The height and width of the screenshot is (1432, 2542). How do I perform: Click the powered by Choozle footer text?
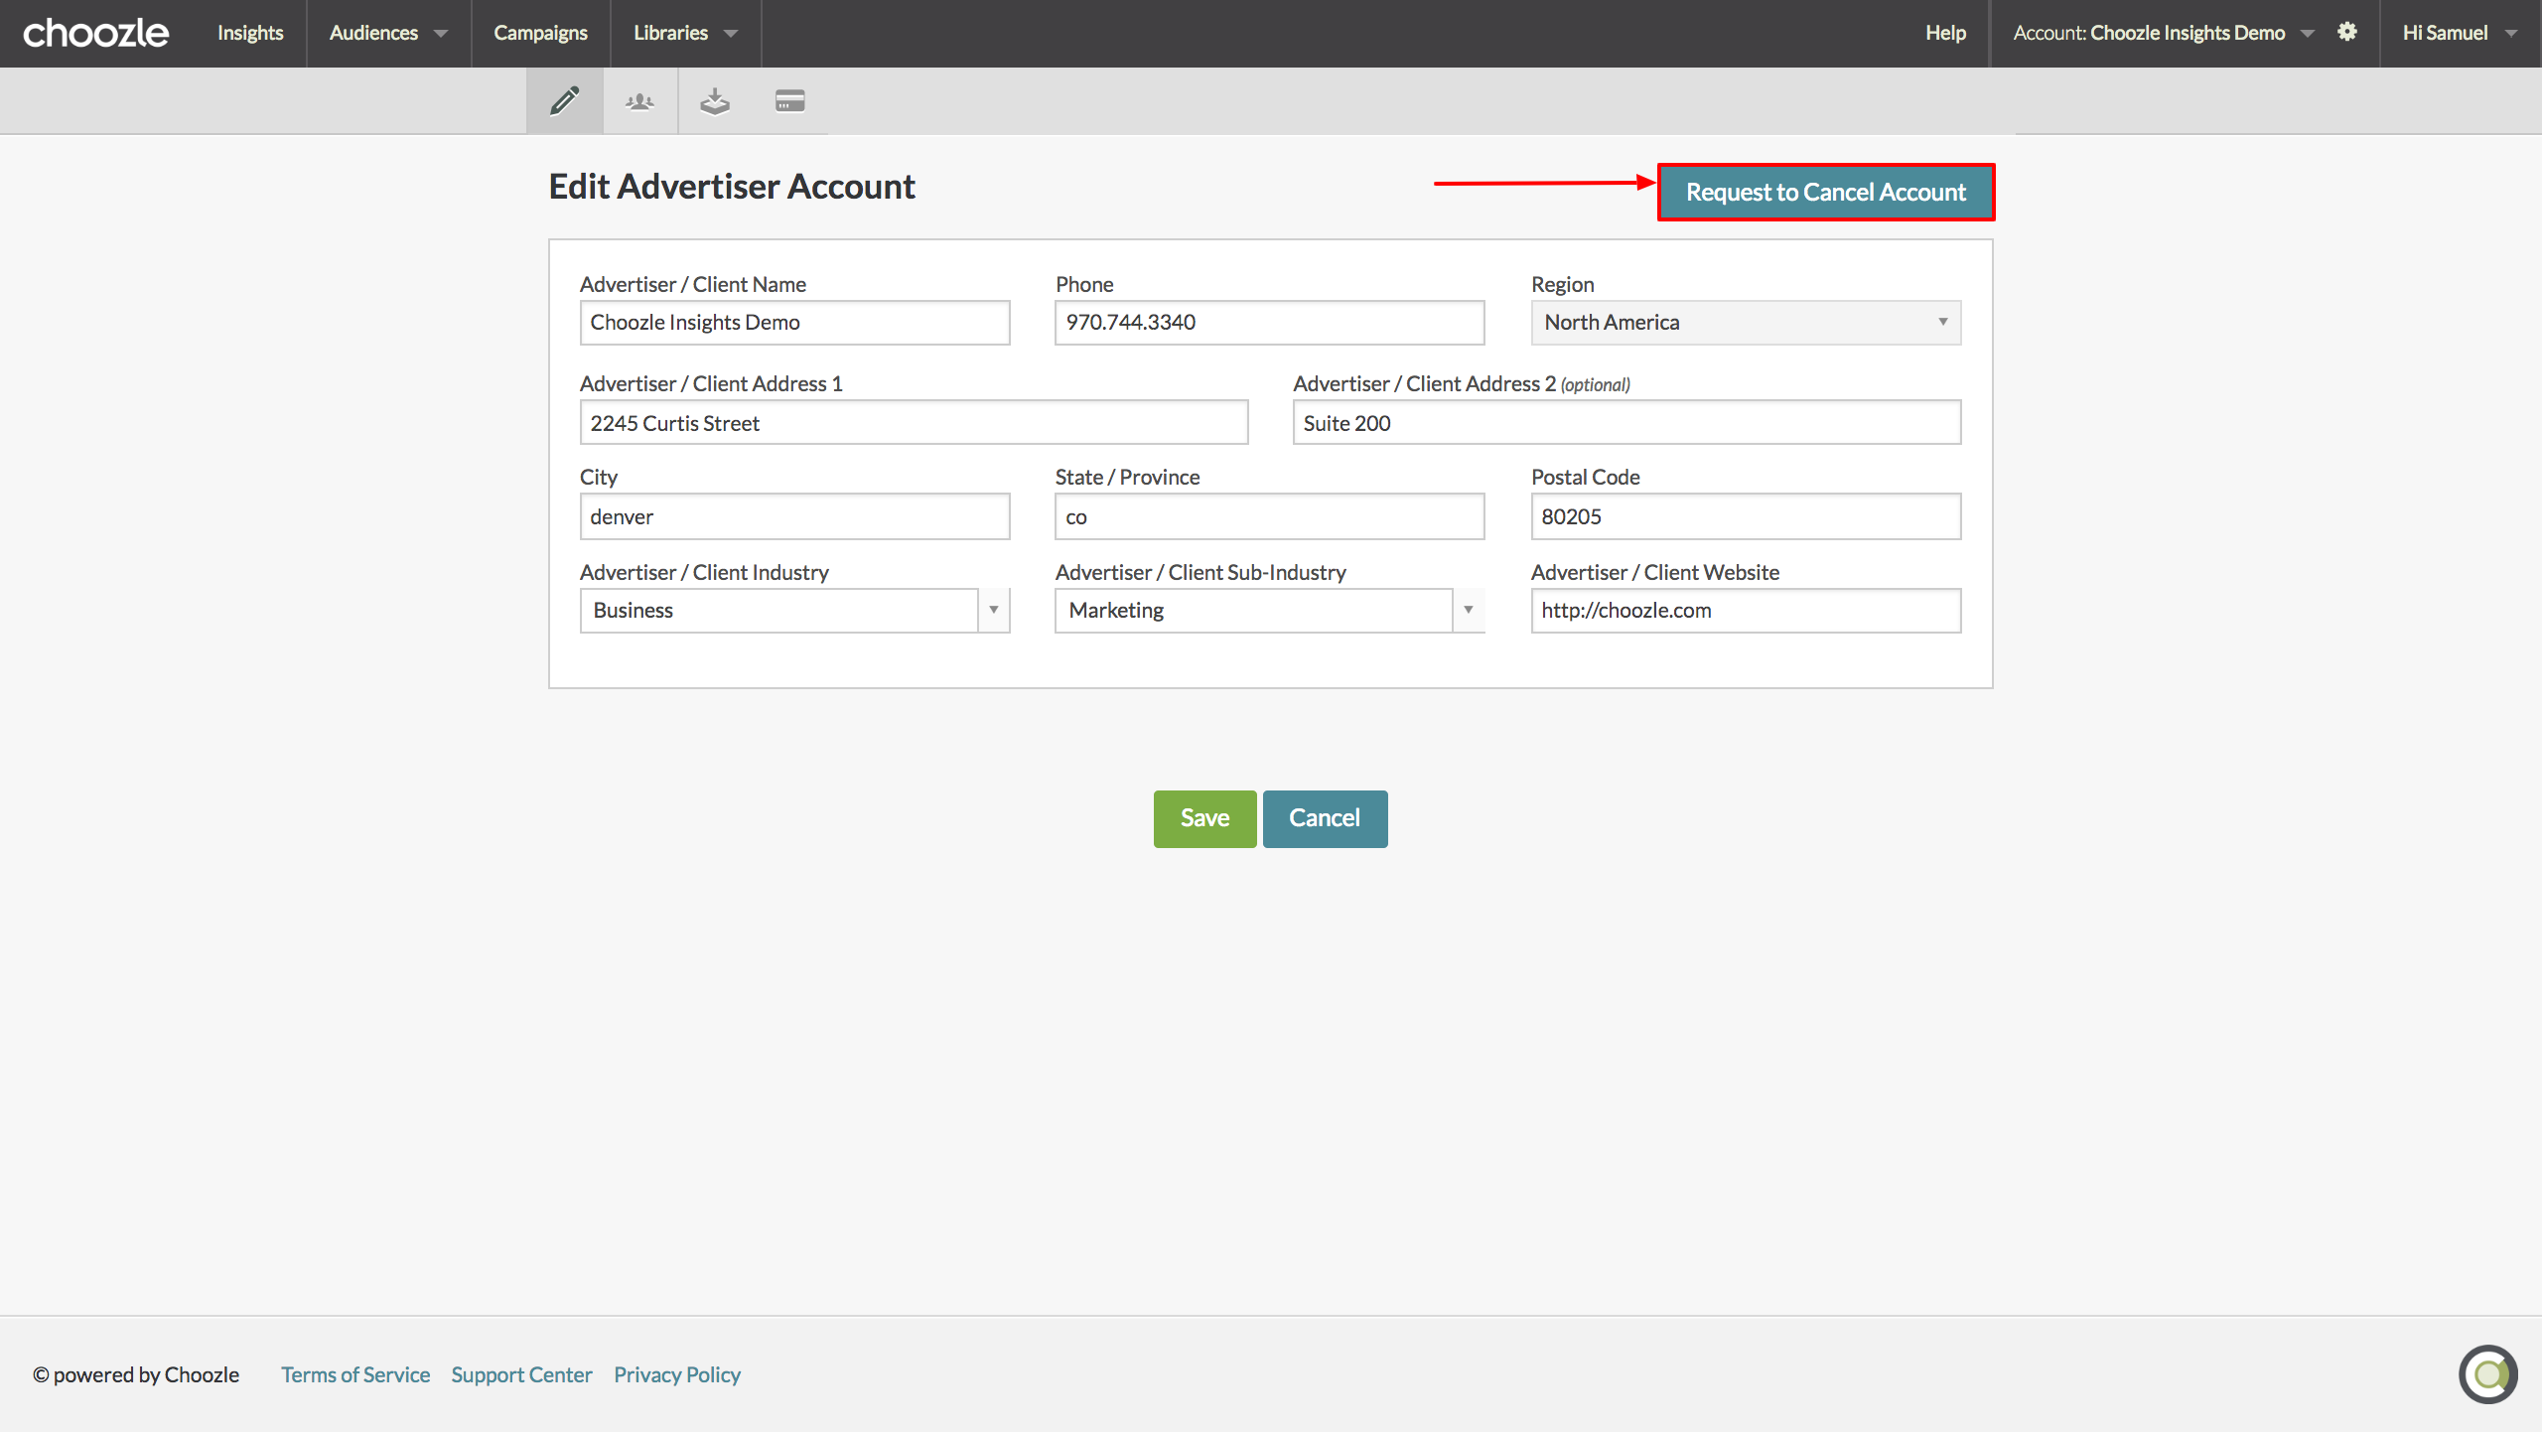coord(136,1374)
